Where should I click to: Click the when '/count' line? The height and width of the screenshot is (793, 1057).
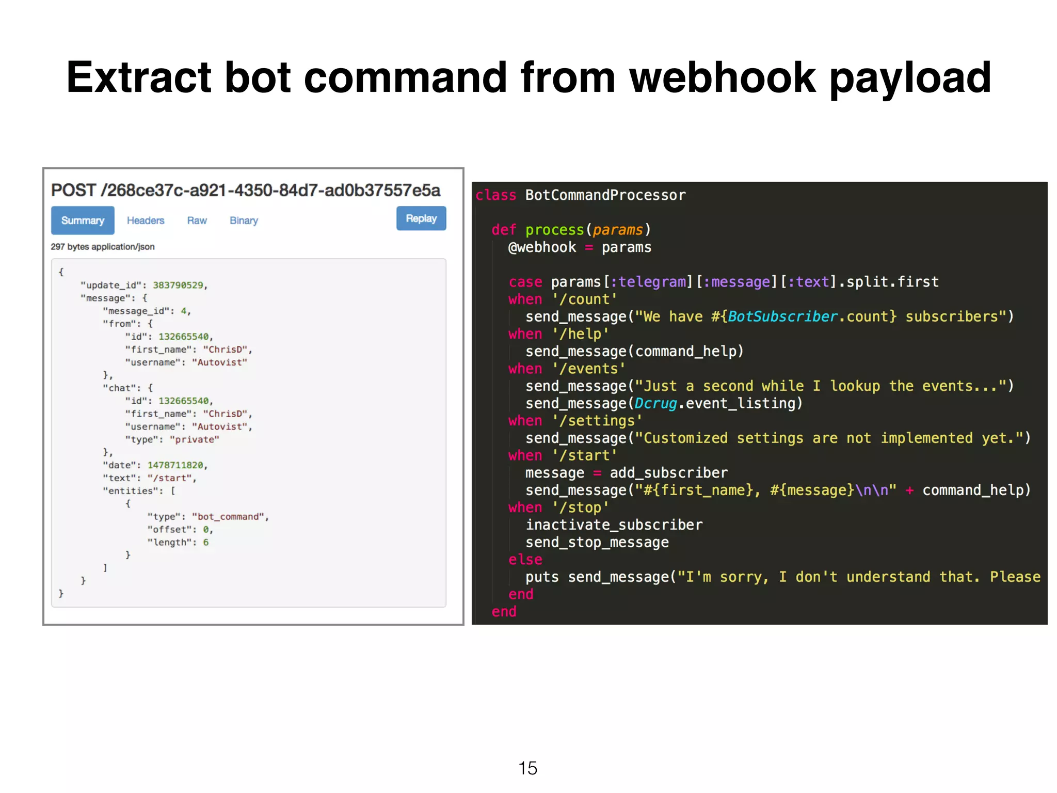(x=563, y=299)
